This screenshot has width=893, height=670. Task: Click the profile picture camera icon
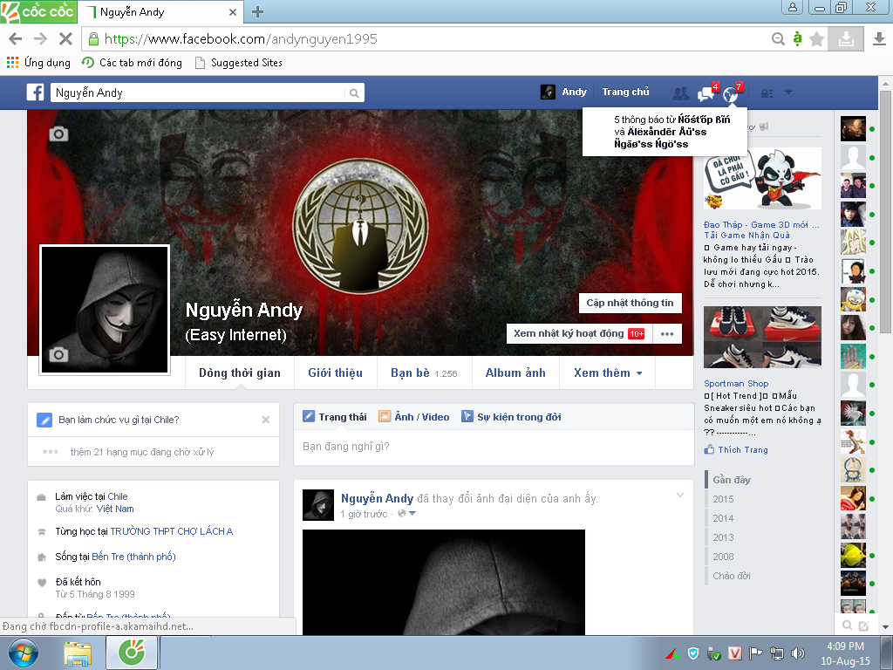[58, 355]
